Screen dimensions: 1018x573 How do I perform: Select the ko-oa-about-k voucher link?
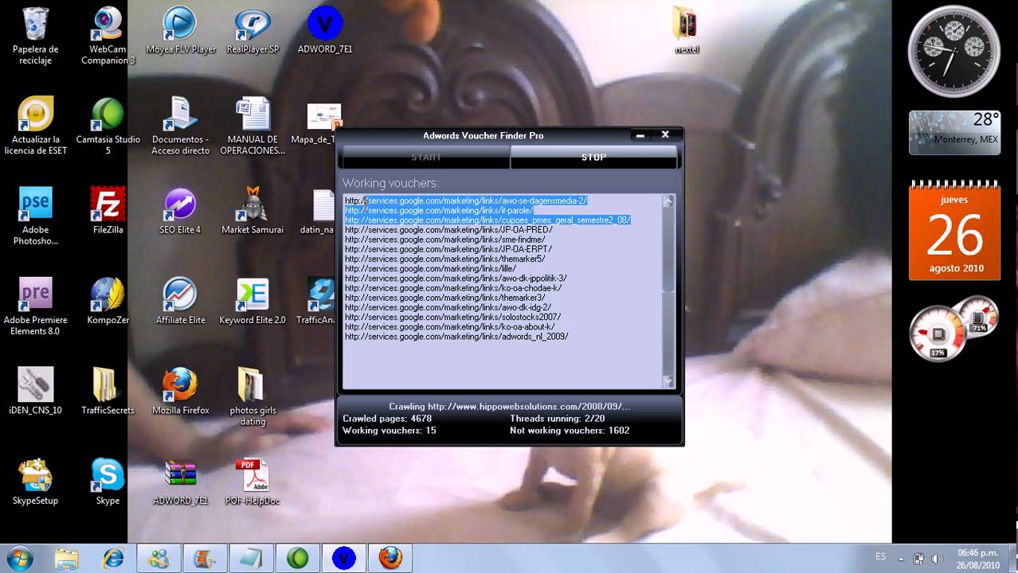[450, 326]
